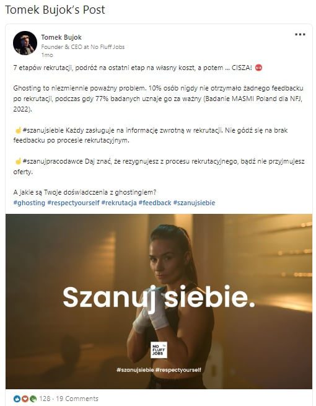Click the No Fluff Jobs logo in image
The image size is (316, 406).
(x=159, y=350)
